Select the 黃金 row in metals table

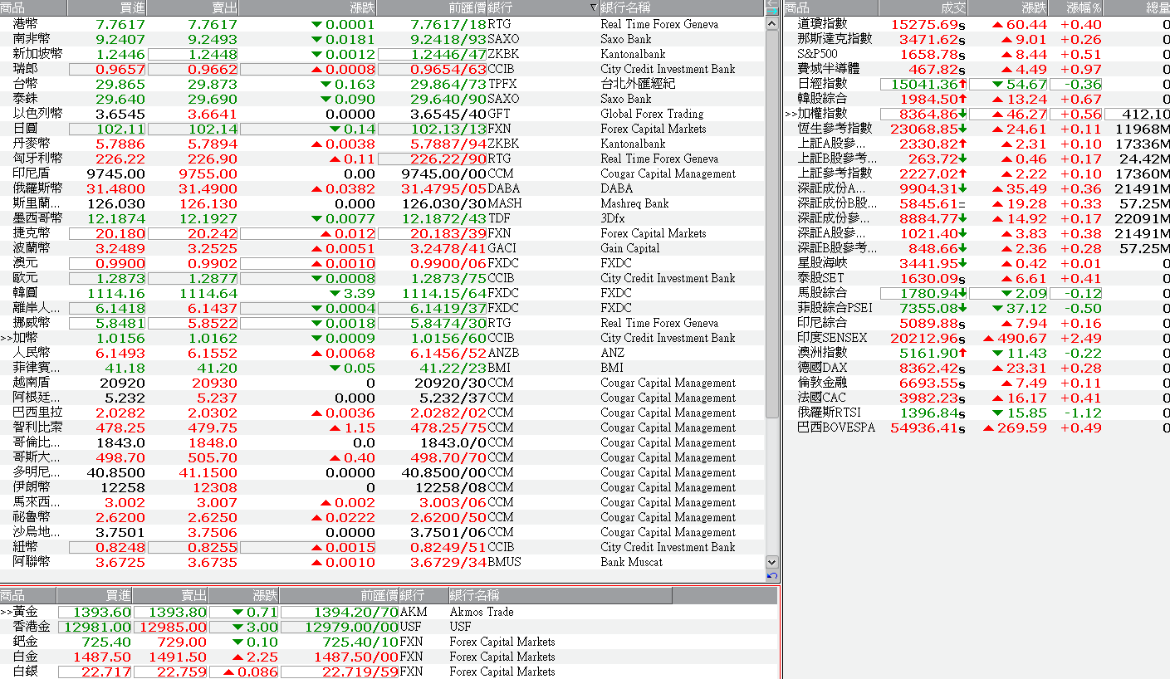pyautogui.click(x=389, y=612)
